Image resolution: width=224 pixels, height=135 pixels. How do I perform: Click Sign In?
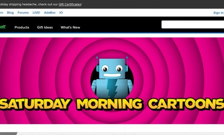click(x=218, y=13)
